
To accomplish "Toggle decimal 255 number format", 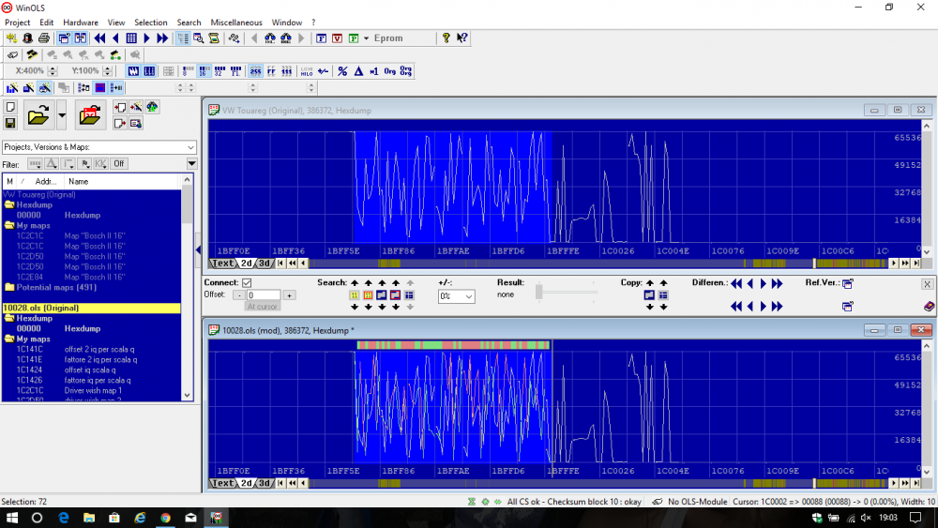I will [x=255, y=71].
